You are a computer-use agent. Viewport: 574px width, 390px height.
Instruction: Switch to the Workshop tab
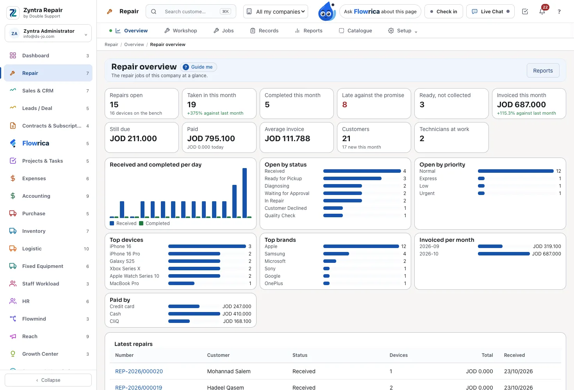[181, 30]
